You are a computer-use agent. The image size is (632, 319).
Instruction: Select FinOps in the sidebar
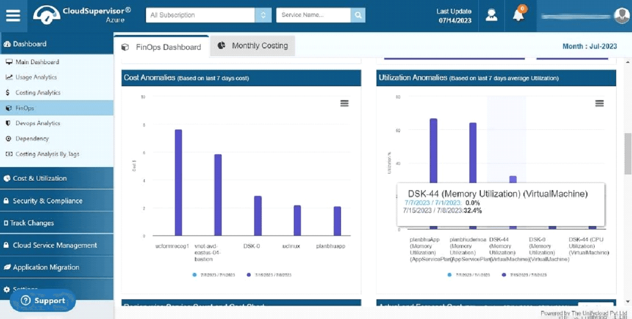[57, 108]
